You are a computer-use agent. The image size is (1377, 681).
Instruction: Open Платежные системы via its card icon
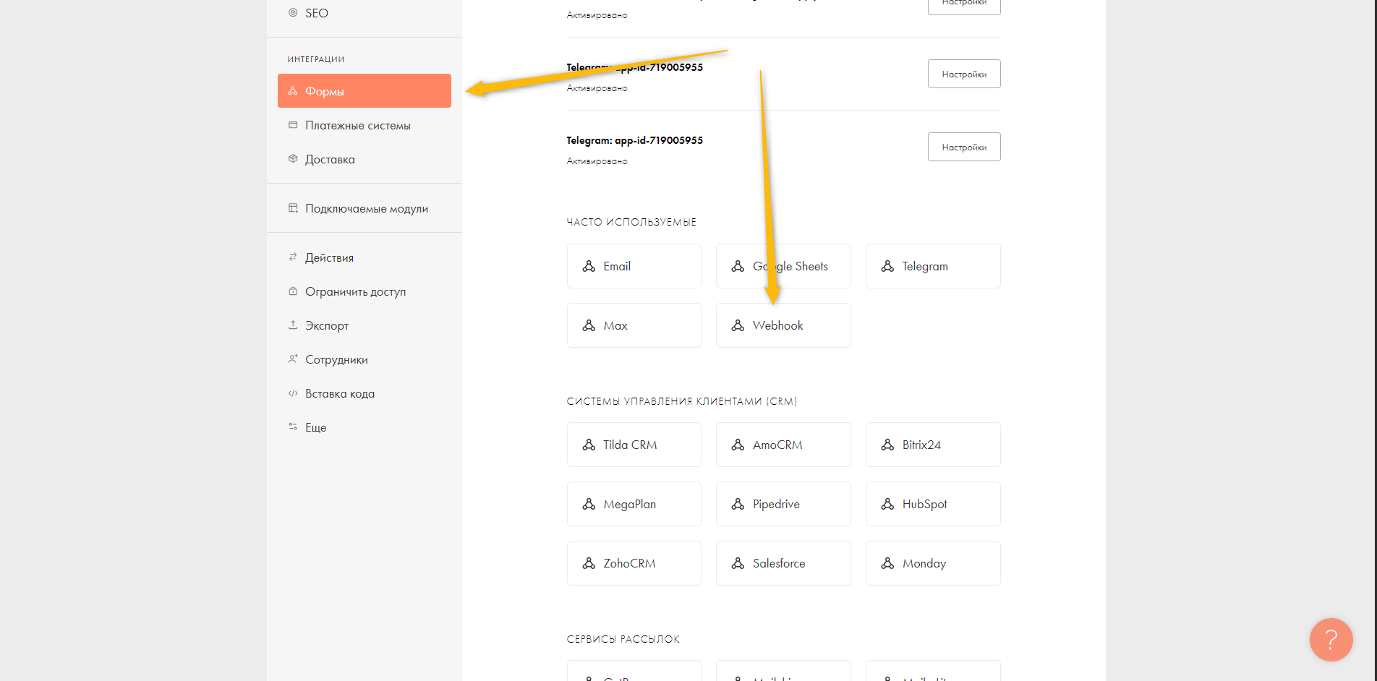pyautogui.click(x=292, y=125)
